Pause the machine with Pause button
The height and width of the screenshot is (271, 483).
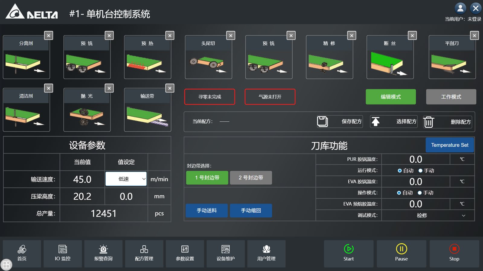[401, 254]
